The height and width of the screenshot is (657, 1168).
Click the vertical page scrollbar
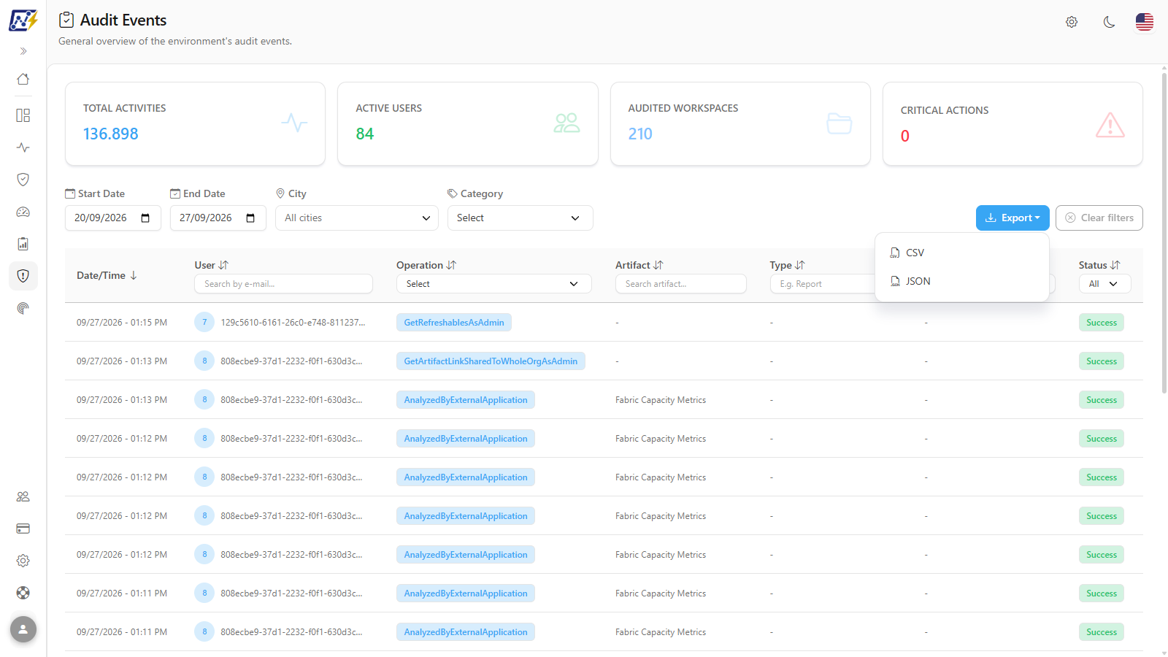point(1164,234)
